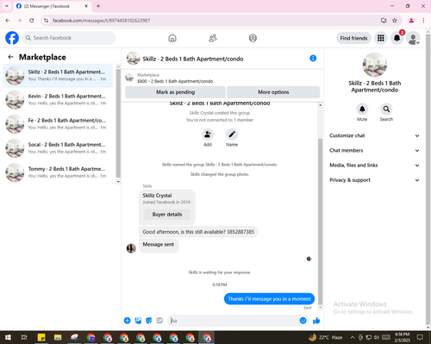Search in conversation magnifier icon
Viewport: 431px width, 344px height.
[x=386, y=109]
